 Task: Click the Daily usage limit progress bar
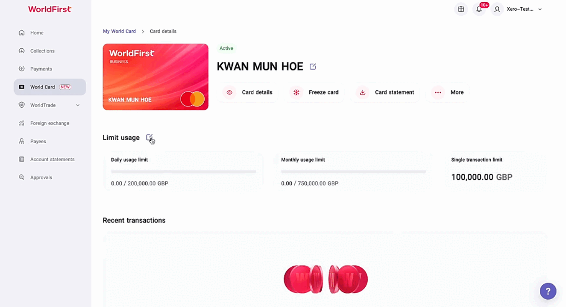point(184,171)
